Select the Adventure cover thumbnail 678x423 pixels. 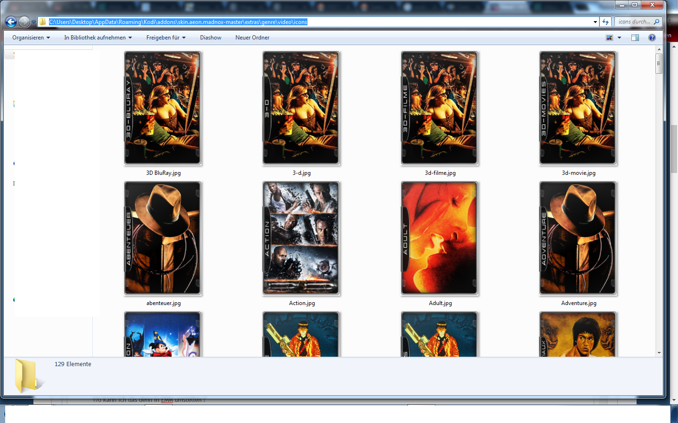tap(578, 238)
